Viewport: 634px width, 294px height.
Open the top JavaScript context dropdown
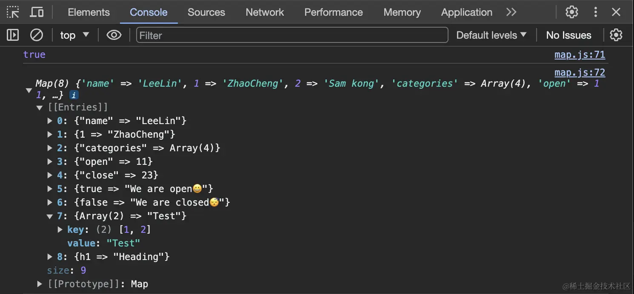point(74,35)
